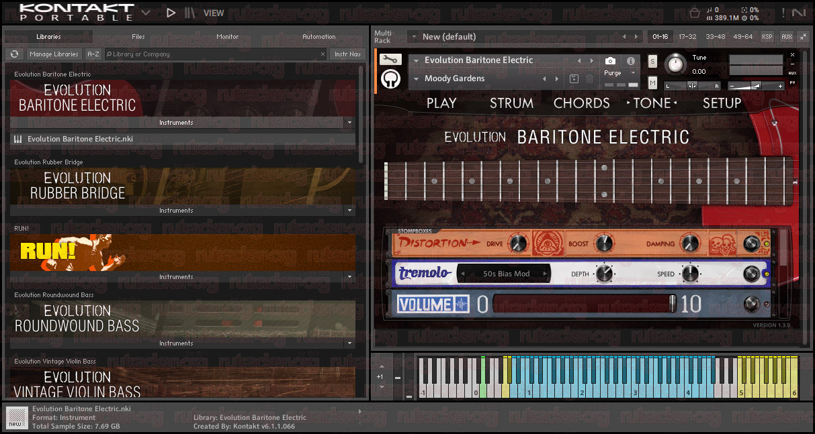Switch to the Files tab
This screenshot has width=815, height=434.
point(138,37)
